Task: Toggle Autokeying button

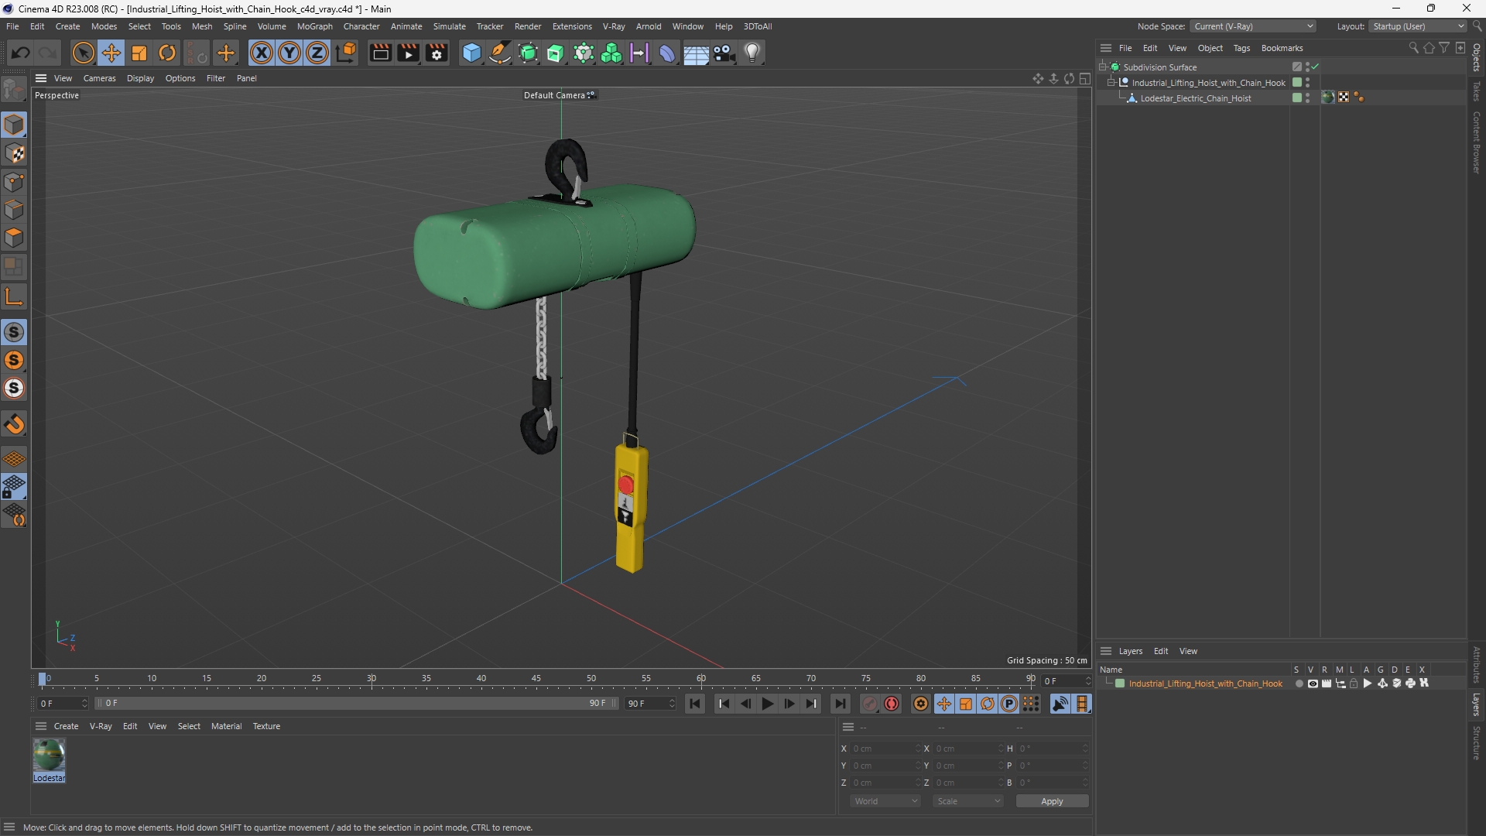Action: [x=892, y=704]
